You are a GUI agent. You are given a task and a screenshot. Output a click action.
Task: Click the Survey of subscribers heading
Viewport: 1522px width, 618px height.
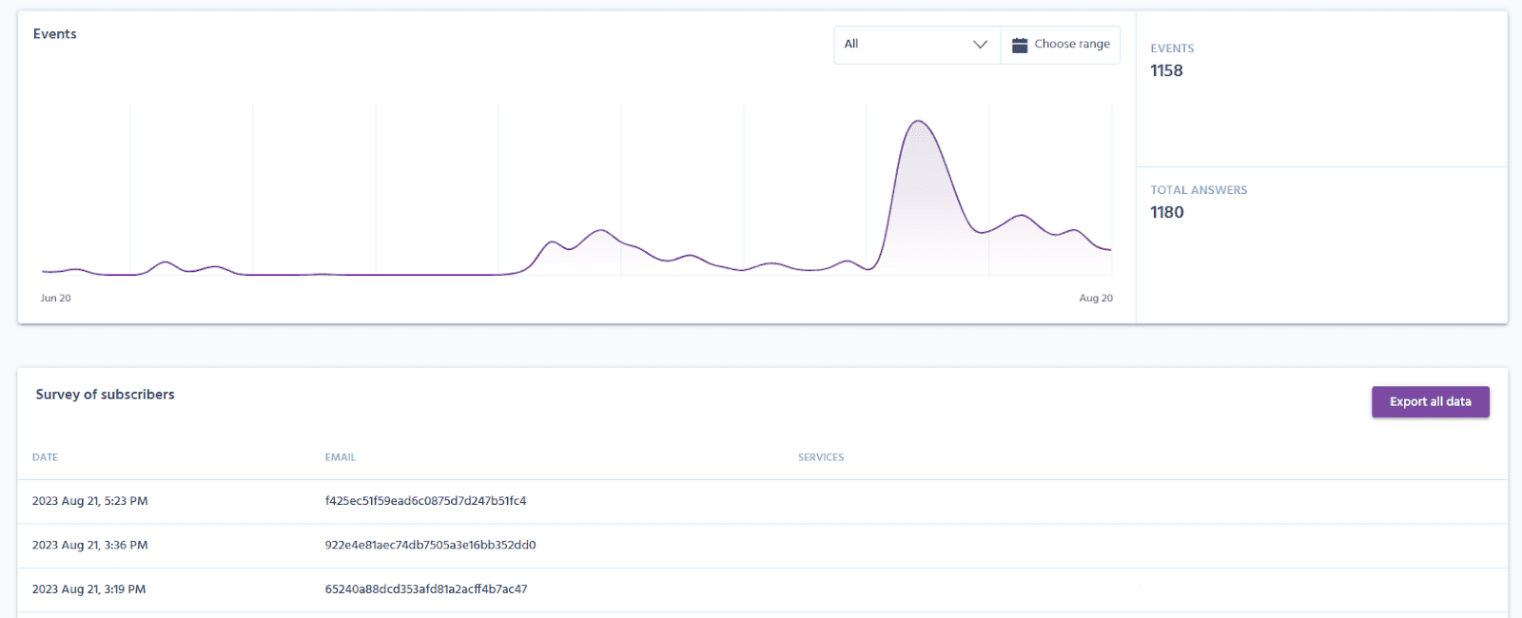click(x=105, y=395)
